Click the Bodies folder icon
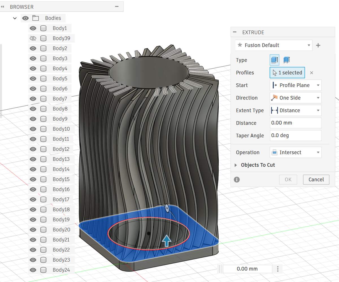This screenshot has width=339, height=282. 35,18
